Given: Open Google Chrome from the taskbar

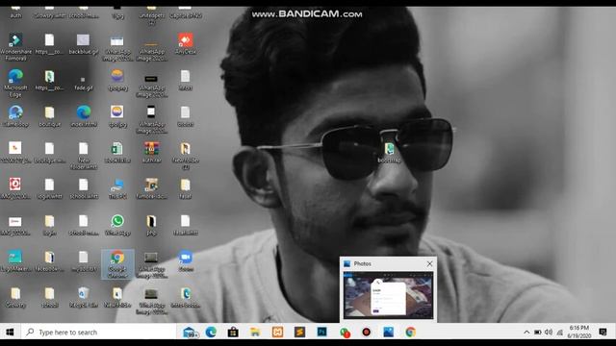Looking at the screenshot, I should tap(411, 333).
